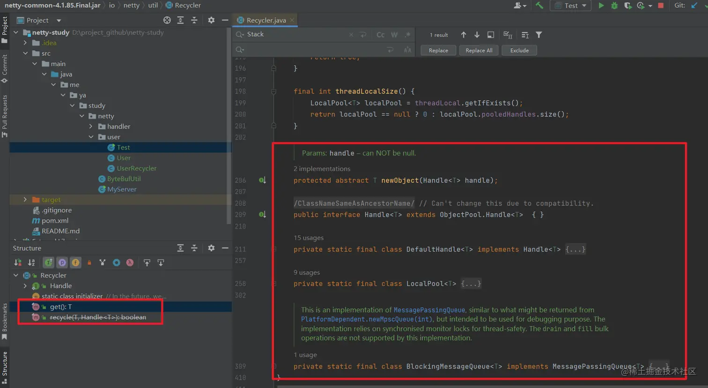
Task: Expand the target folder
Action: (x=25, y=200)
